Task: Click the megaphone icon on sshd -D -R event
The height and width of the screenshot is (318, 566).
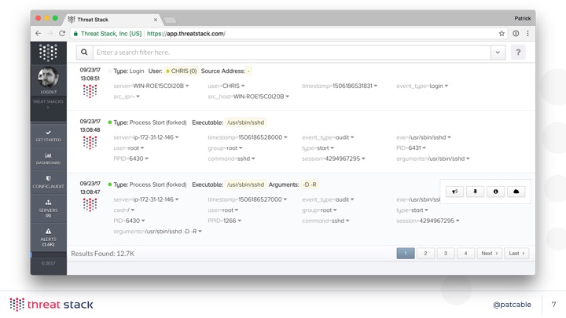Action: pos(455,192)
